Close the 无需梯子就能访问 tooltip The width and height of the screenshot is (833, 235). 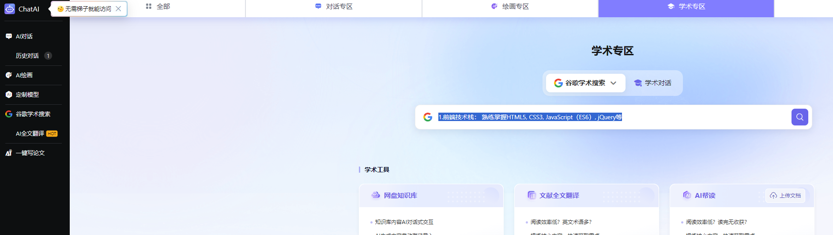[118, 8]
